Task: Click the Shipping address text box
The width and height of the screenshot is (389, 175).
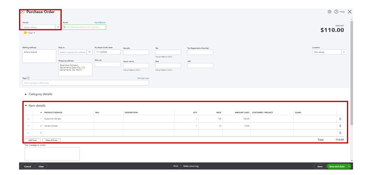Action: tap(76, 69)
